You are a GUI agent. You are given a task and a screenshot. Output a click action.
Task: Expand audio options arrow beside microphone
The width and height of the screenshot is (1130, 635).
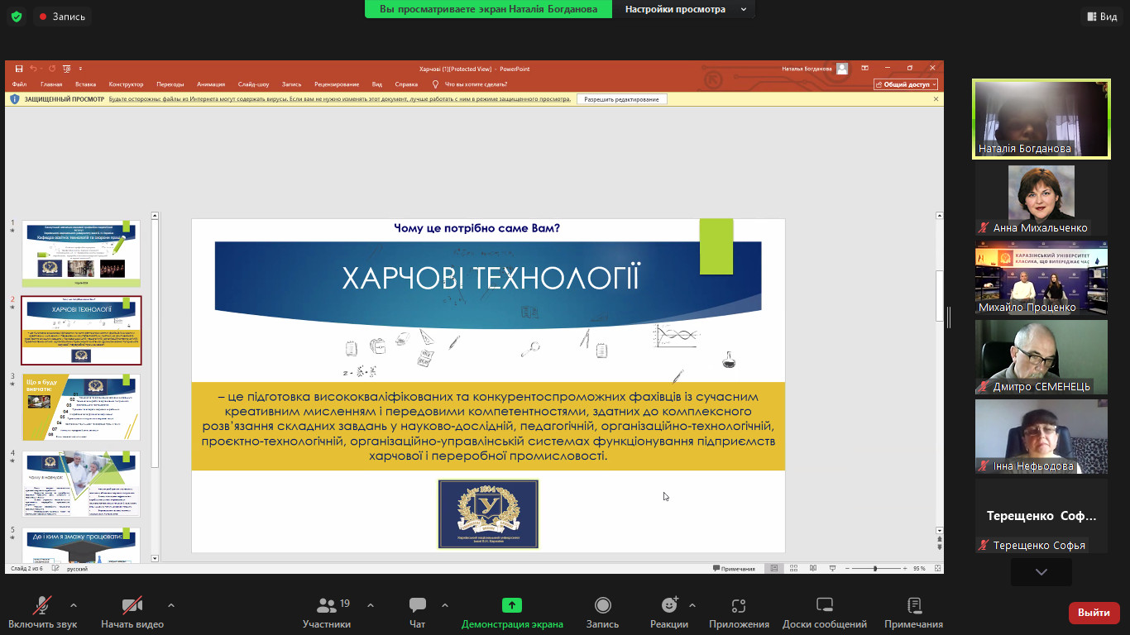pos(74,604)
